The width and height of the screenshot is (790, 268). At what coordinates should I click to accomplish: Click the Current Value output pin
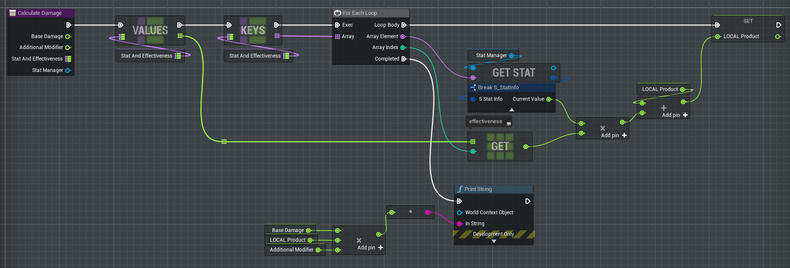[549, 99]
